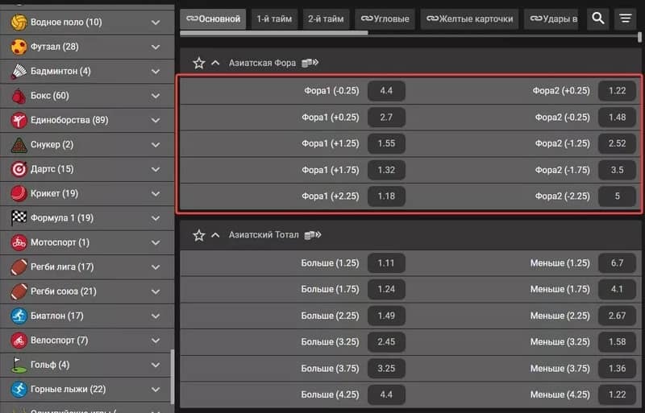The image size is (645, 413).
Task: Expand the Бокс (60) chevron
Action: [156, 96]
